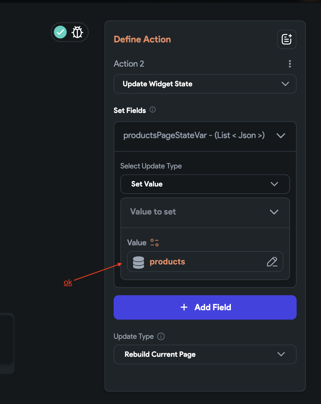Click the add-action-note icon in top right
This screenshot has height=404, width=321.
286,39
